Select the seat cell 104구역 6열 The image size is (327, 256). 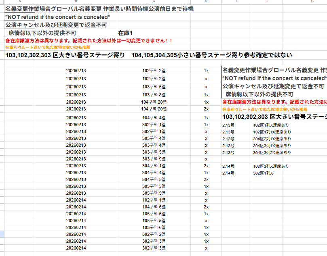click(154, 207)
